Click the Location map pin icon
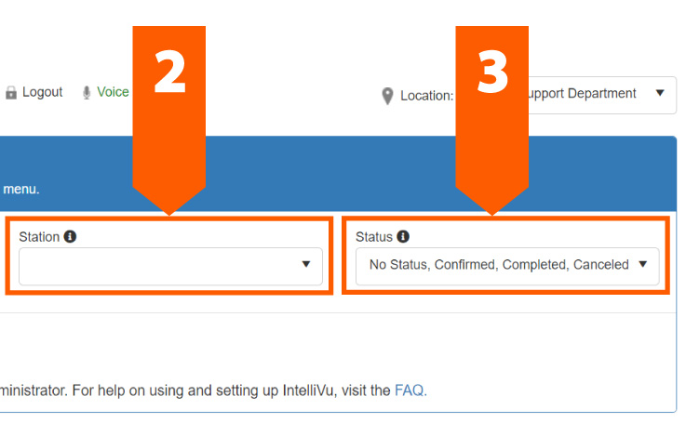This screenshot has width=686, height=423. [x=387, y=96]
